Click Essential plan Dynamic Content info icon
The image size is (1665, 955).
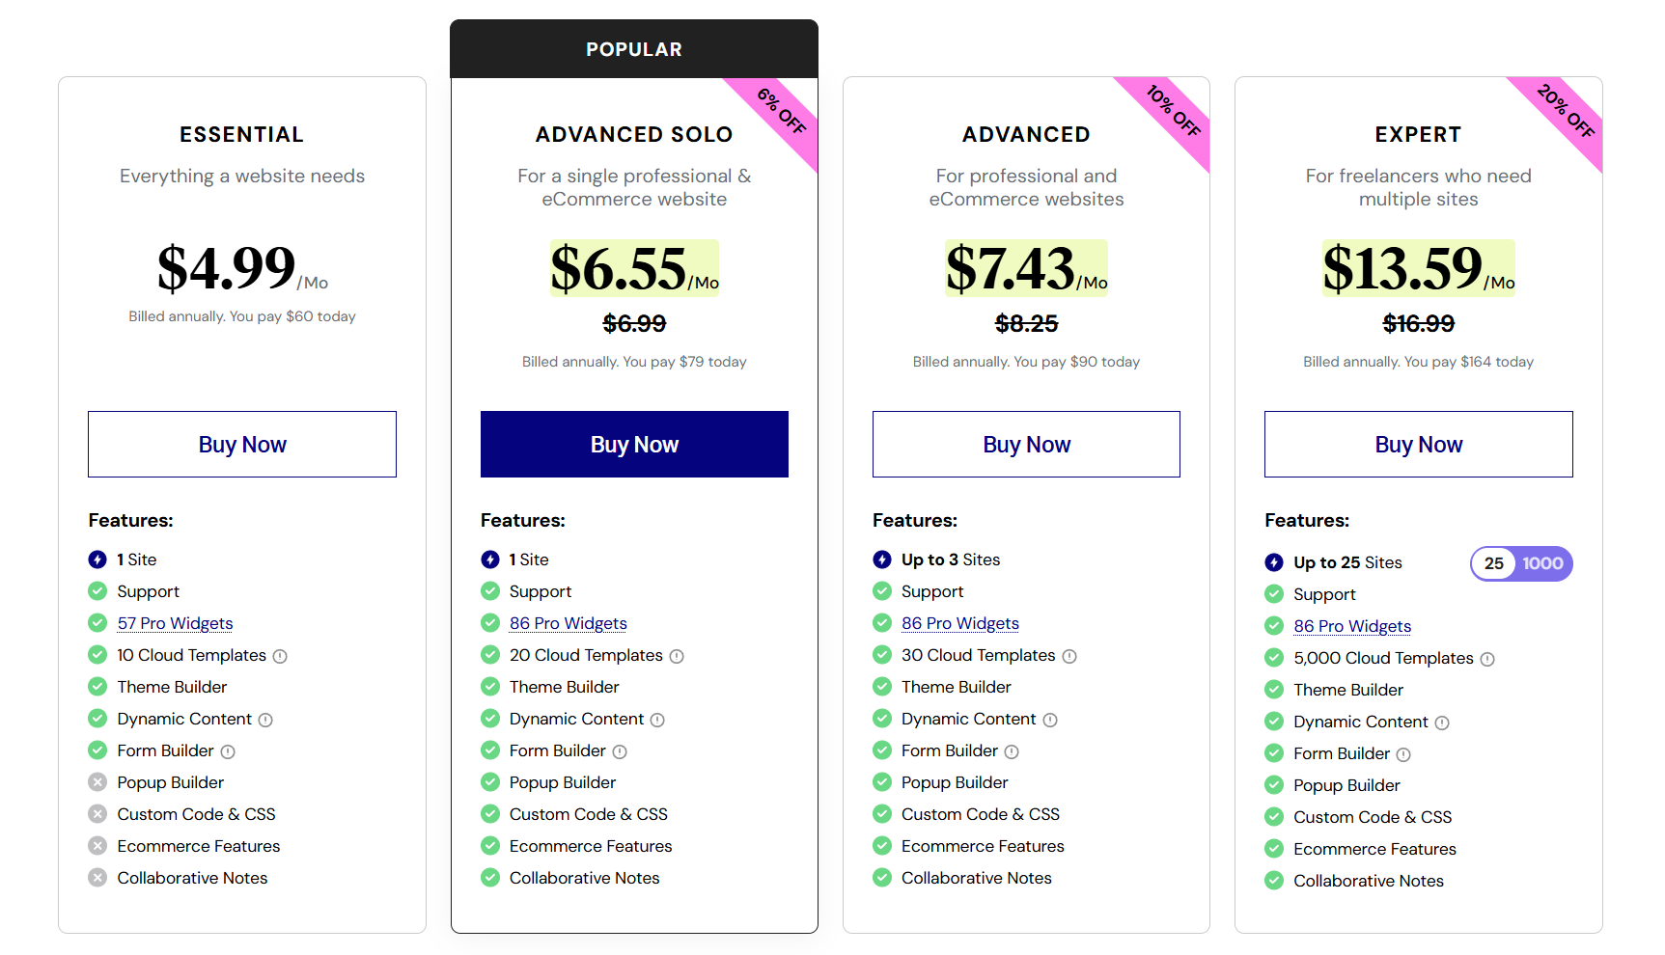pos(265,720)
